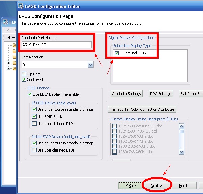This screenshot has width=203, height=194.
Task: Click the background EMGD window's title icon
Action: pos(6,22)
